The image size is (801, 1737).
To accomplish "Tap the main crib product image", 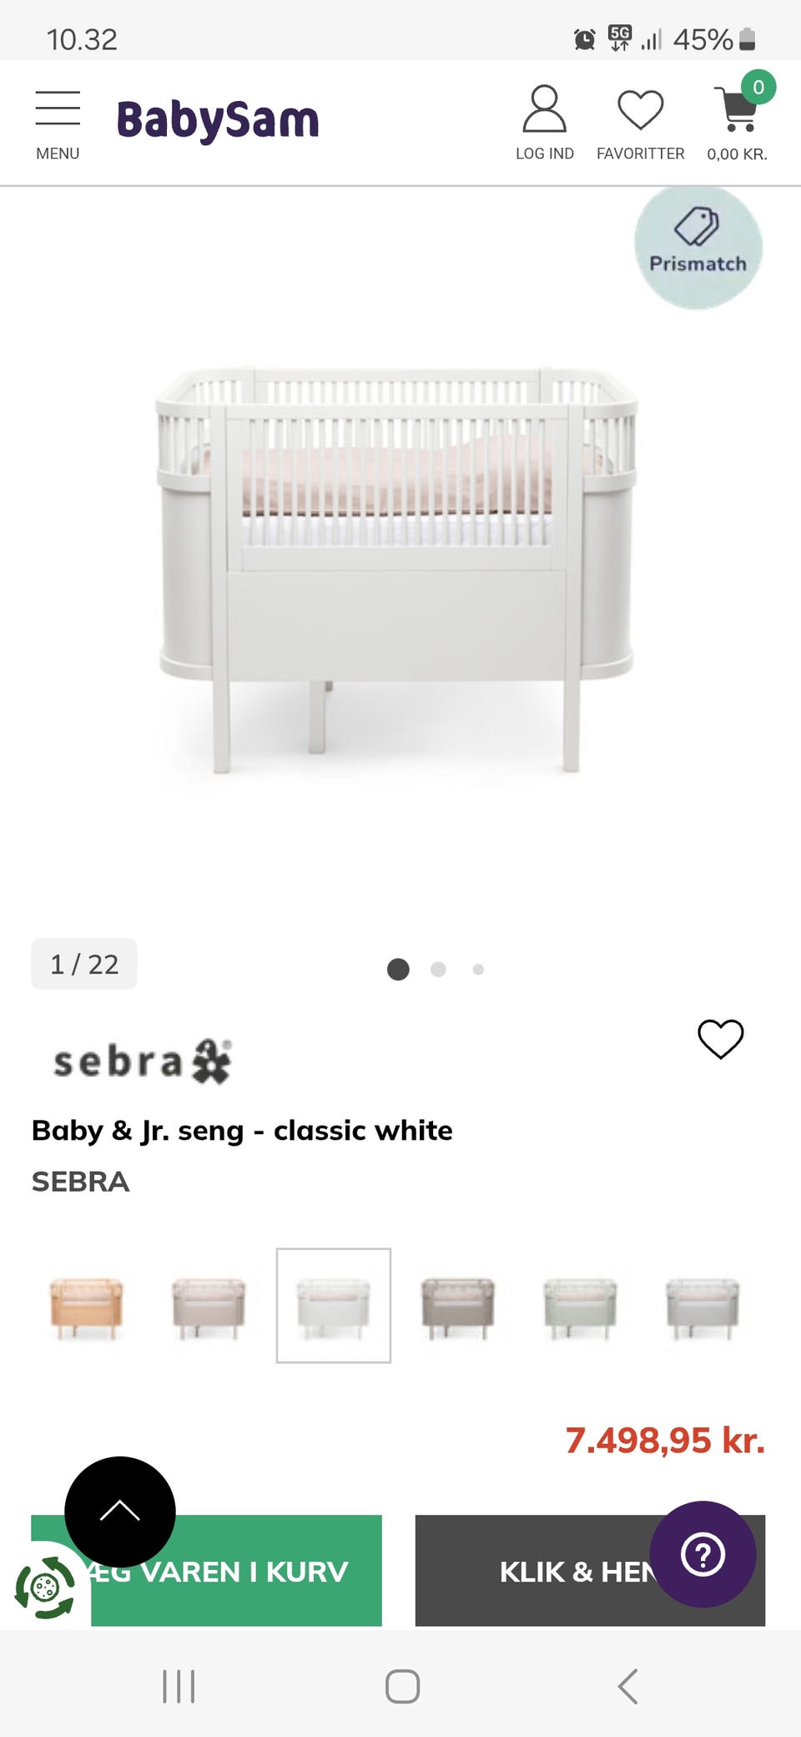I will point(397,570).
